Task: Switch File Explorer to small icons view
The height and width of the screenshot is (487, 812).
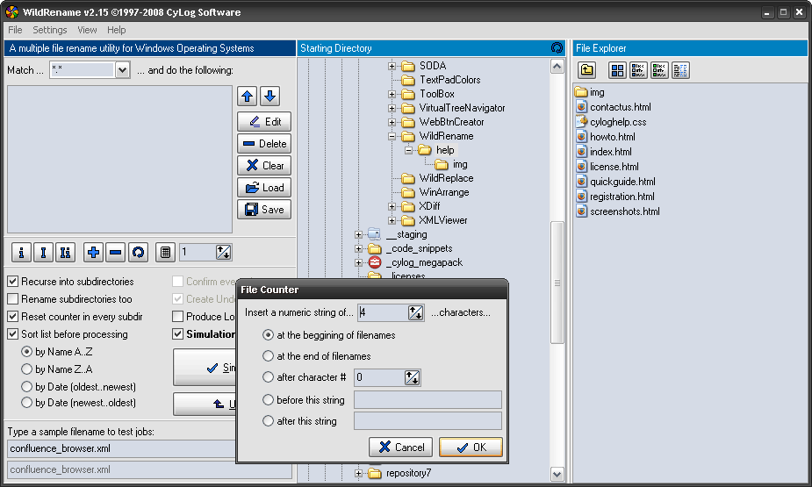Action: tap(638, 70)
